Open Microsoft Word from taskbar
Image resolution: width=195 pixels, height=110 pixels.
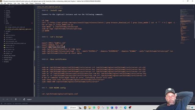[112, 108]
